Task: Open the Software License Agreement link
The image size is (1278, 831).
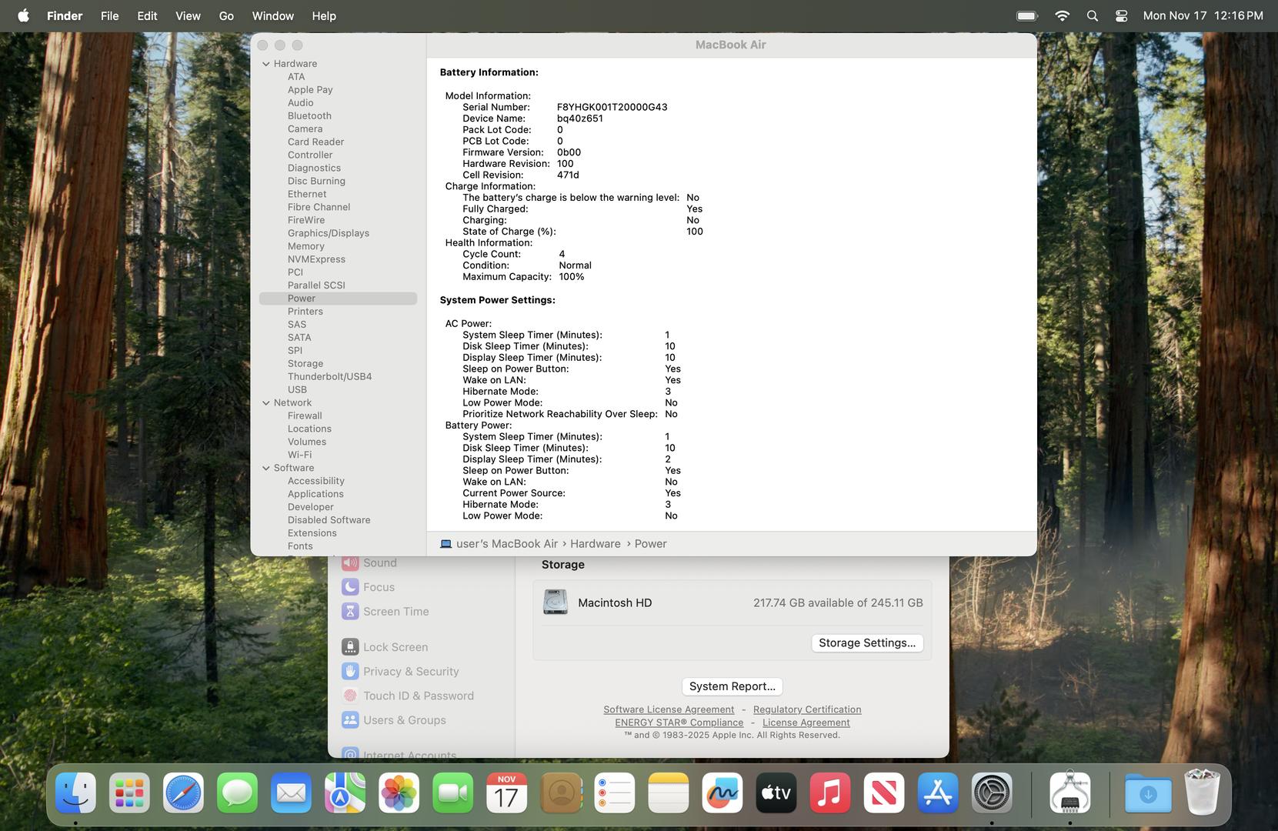Action: [x=669, y=709]
